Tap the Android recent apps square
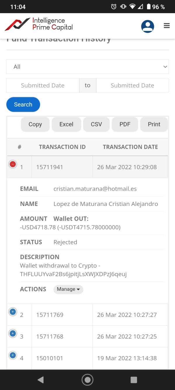This screenshot has height=390, width=175. pyautogui.click(x=134, y=380)
